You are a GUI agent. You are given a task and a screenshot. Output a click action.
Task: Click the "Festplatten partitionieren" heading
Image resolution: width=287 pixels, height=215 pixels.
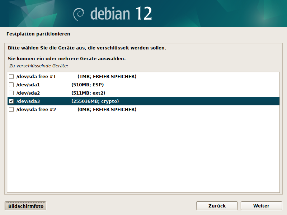tap(38, 34)
